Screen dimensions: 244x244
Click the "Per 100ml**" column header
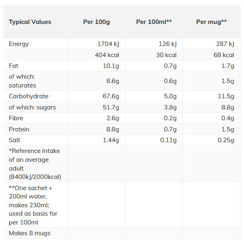coord(154,22)
